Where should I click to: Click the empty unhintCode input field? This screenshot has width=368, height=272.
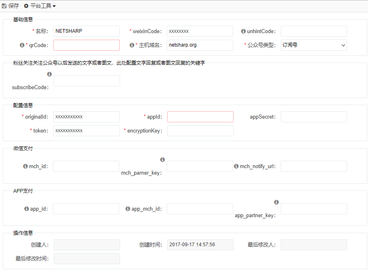point(314,31)
